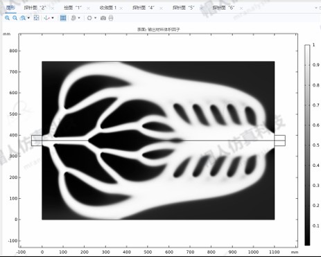
Task: Activate the Zoom Box tool icon
Action: pos(23,18)
